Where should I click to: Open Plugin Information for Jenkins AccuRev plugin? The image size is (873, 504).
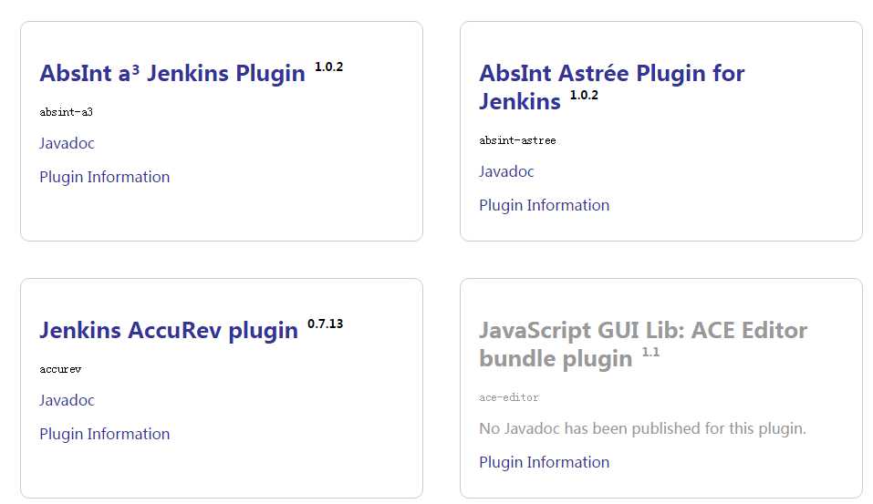[104, 434]
